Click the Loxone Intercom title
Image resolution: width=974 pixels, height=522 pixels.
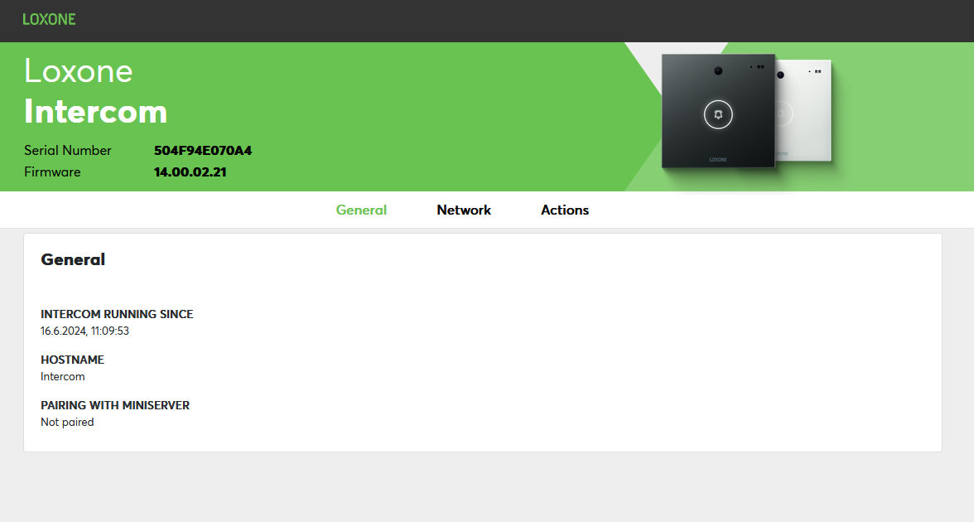click(96, 91)
